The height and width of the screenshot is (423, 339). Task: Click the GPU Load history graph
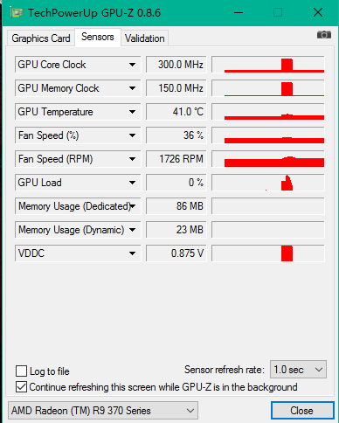pos(268,183)
